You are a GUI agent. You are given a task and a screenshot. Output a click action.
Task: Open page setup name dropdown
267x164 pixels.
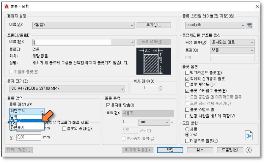[84, 25]
